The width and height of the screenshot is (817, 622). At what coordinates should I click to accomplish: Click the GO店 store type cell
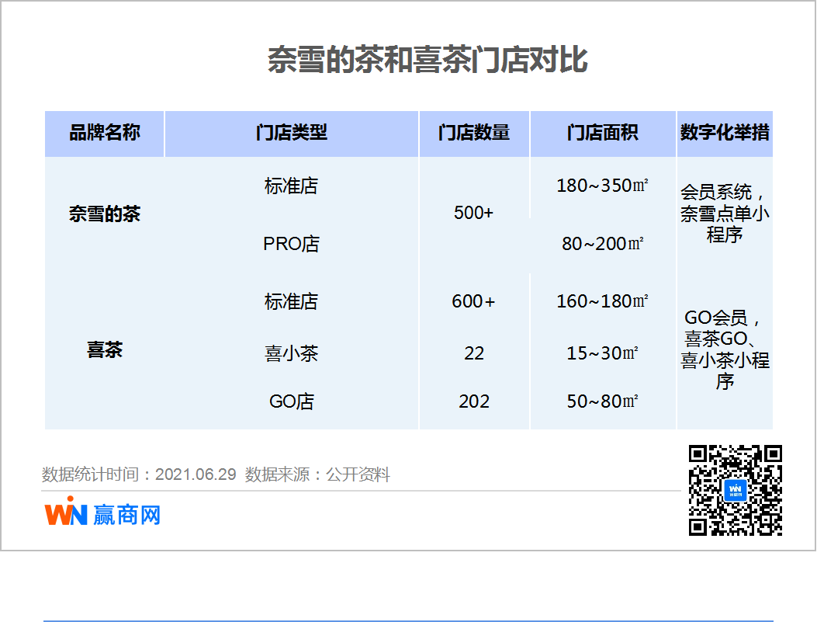pyautogui.click(x=291, y=401)
